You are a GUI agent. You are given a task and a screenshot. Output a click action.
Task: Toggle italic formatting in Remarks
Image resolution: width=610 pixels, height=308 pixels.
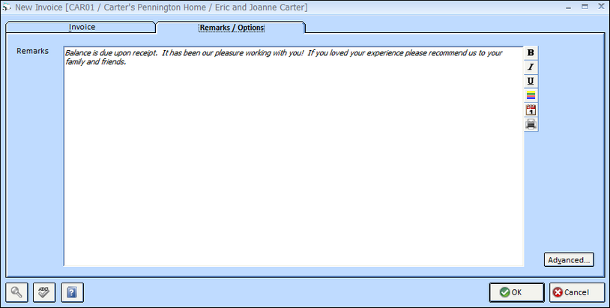point(531,67)
